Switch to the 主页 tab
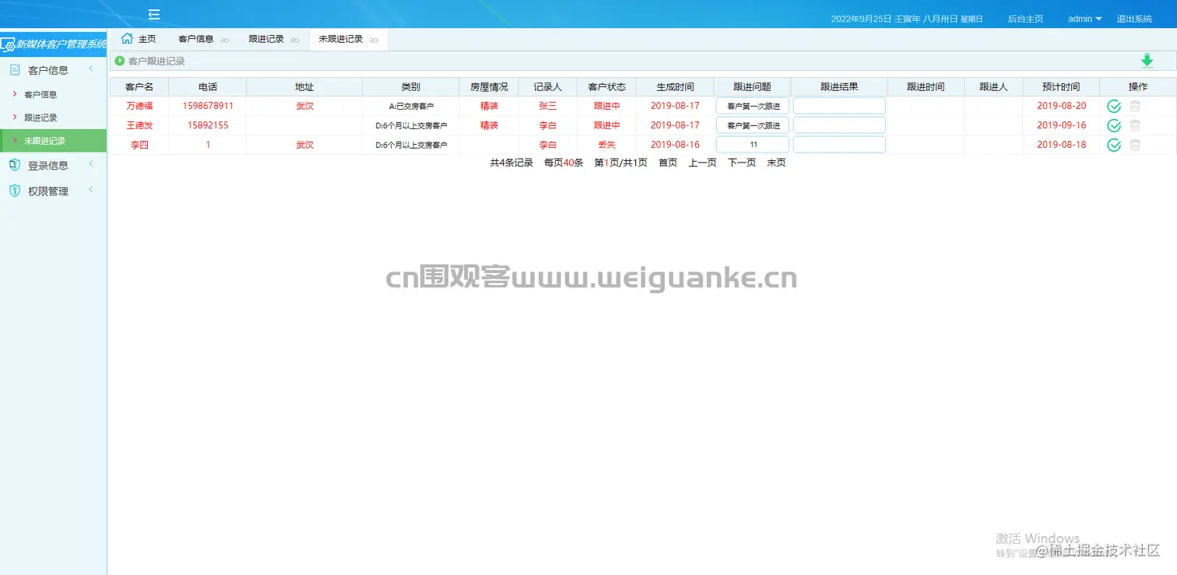Image resolution: width=1177 pixels, height=575 pixels. (x=139, y=39)
